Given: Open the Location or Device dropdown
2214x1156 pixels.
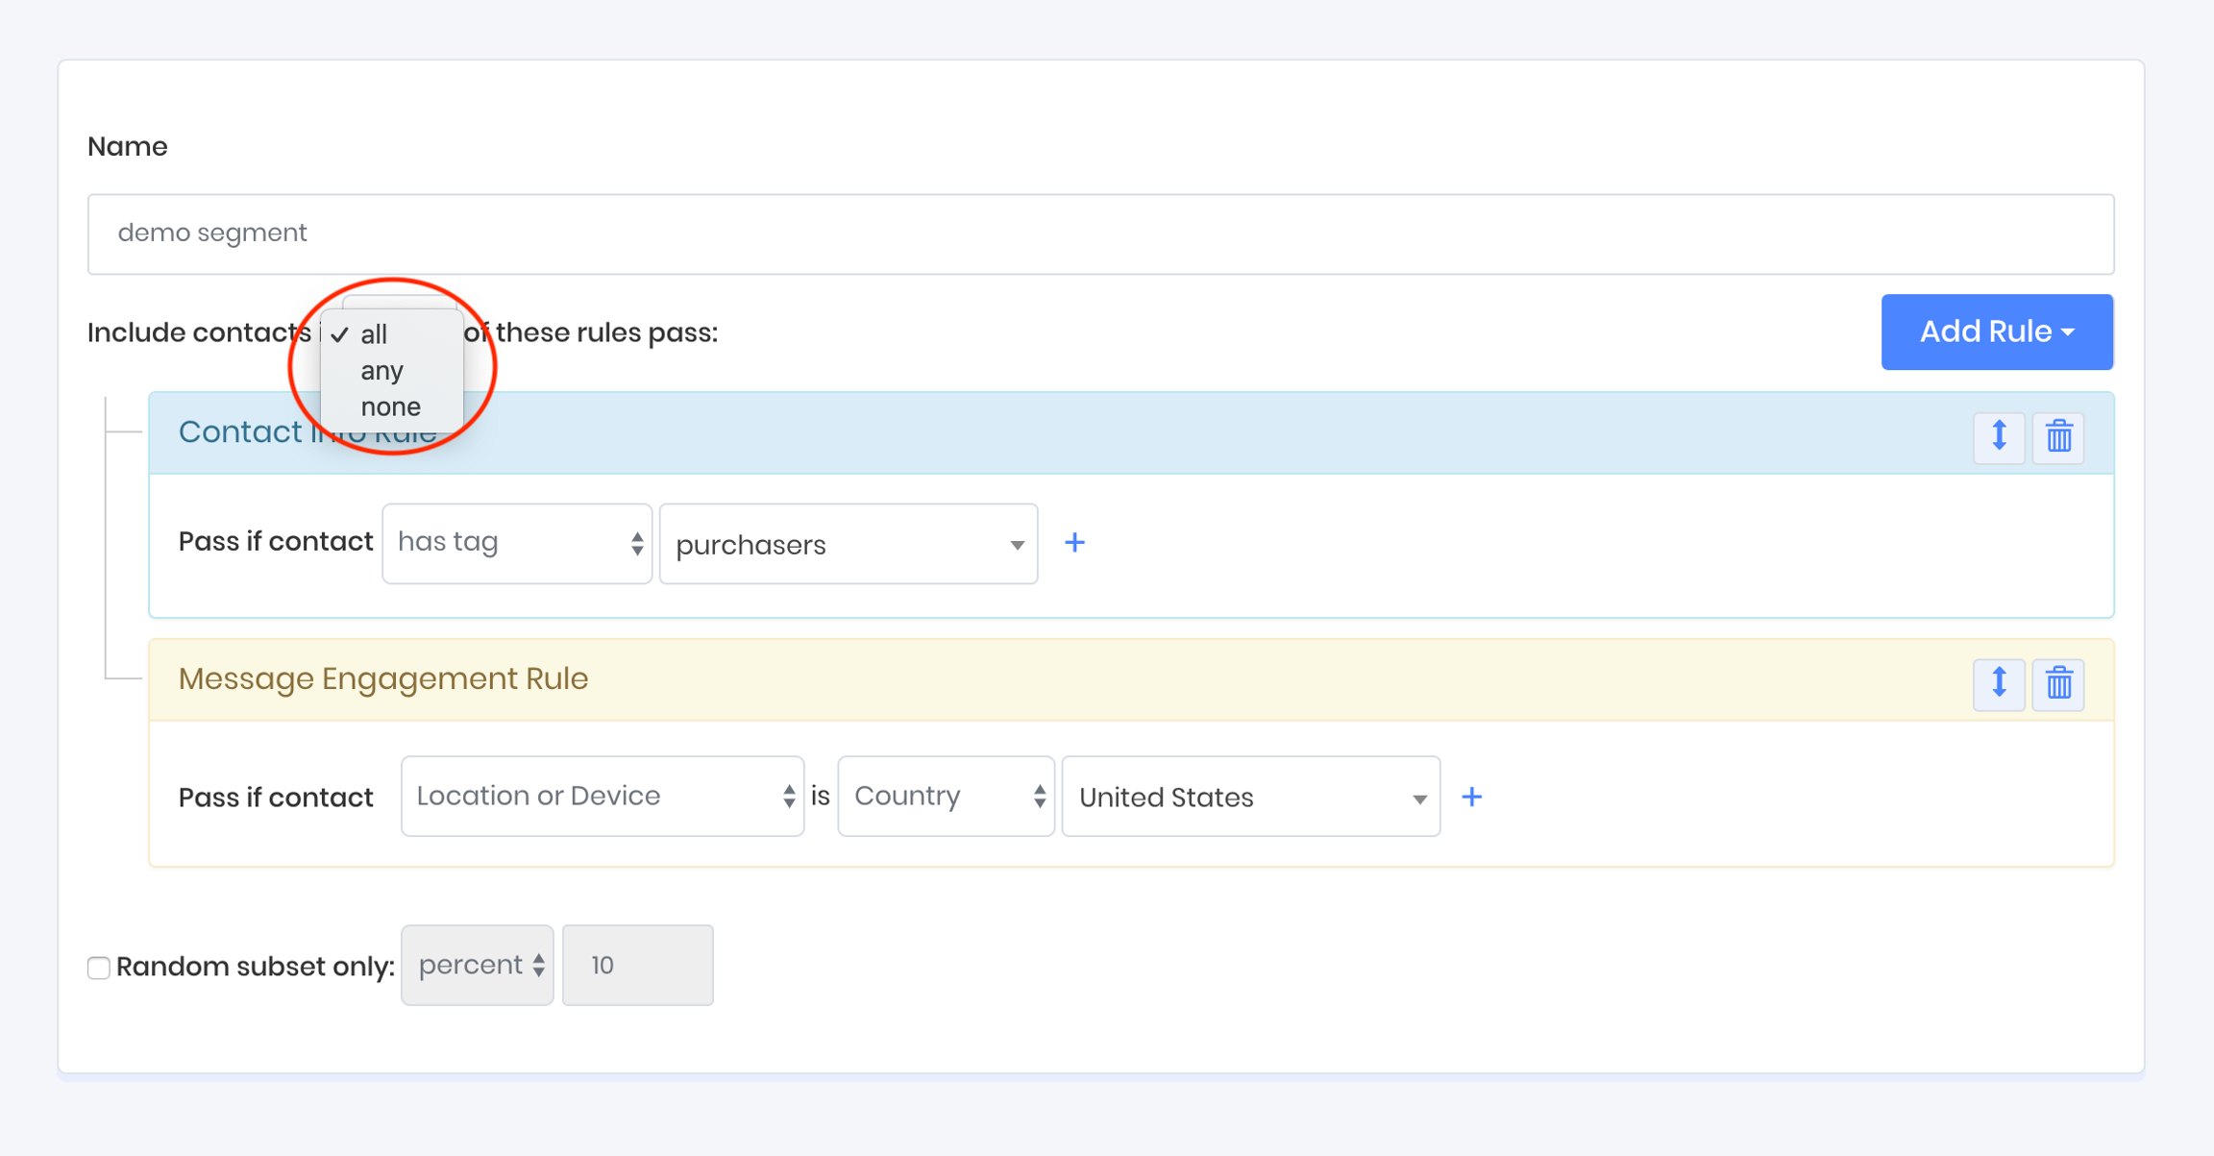Looking at the screenshot, I should click(x=603, y=796).
